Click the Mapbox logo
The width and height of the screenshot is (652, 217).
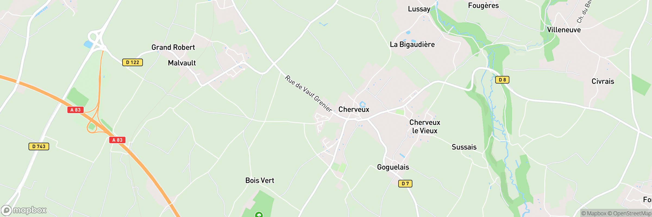tap(24, 210)
